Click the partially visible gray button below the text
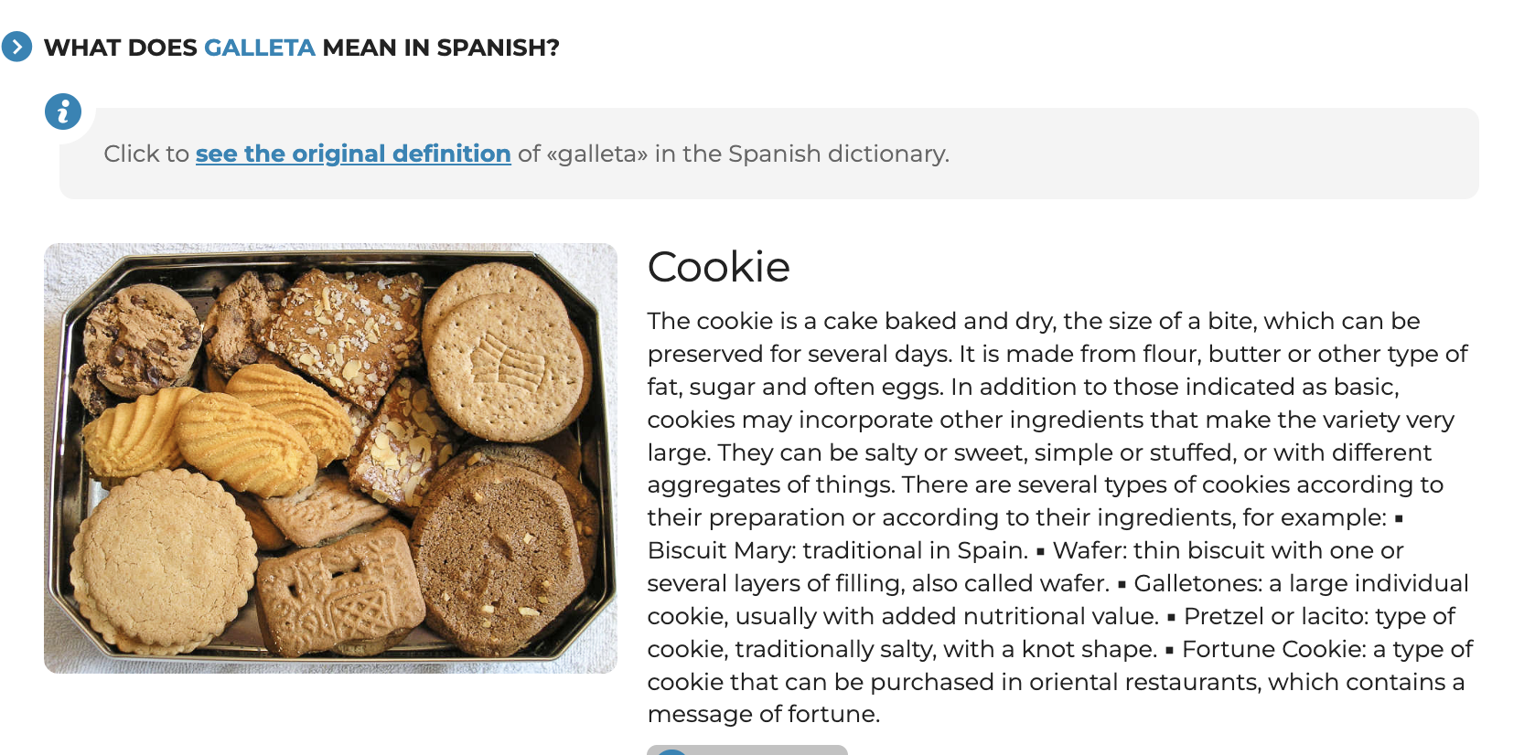Screen dimensions: 1535x755 coord(747,750)
